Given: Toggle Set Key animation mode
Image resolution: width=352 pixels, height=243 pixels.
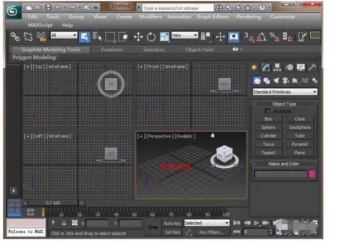Looking at the screenshot, I should [x=173, y=232].
